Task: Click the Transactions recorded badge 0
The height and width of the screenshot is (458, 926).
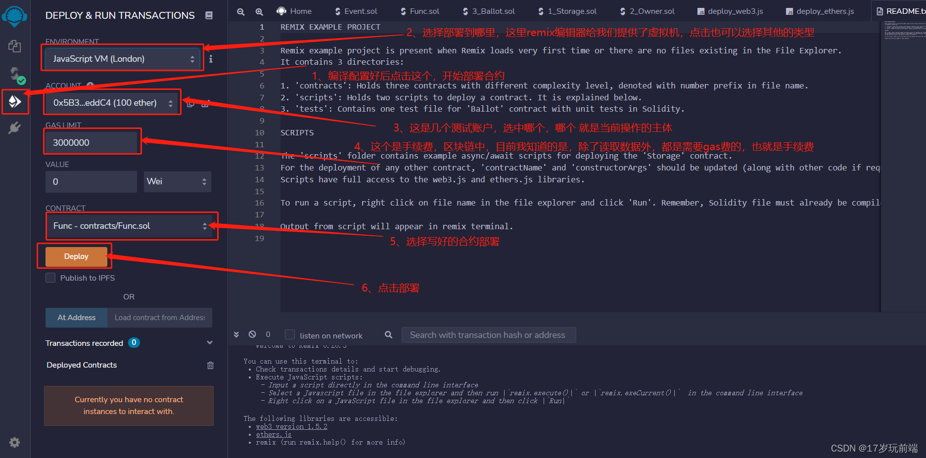Action: click(x=134, y=342)
